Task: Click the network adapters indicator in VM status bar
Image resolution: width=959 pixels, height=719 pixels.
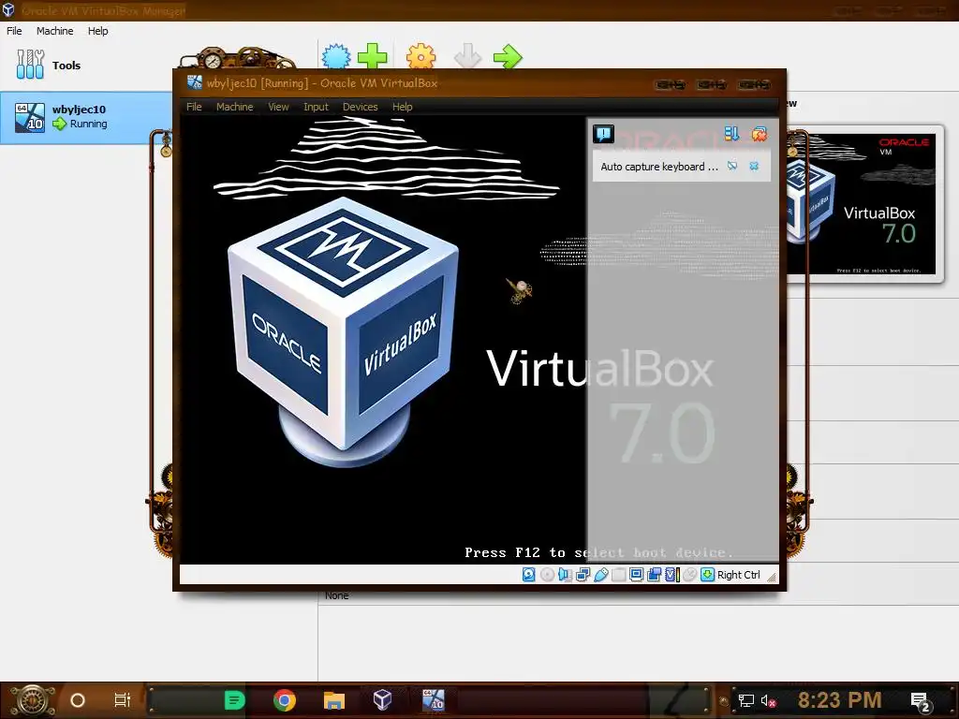Action: point(583,574)
